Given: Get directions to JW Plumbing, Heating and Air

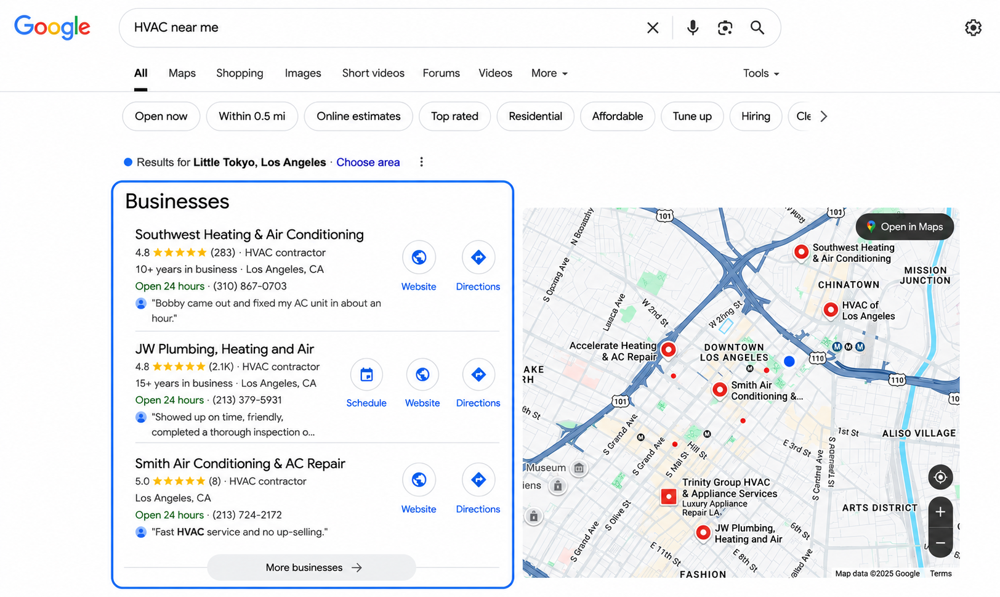Looking at the screenshot, I should coord(478,374).
